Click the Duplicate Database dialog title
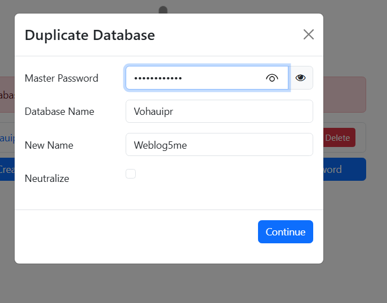 coord(90,35)
